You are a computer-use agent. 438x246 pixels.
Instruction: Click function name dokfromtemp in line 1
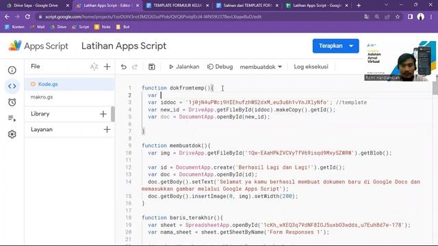coord(187,88)
